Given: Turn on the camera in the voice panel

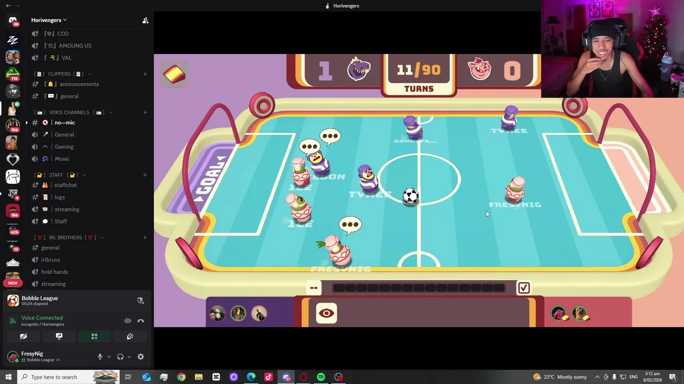Looking at the screenshot, I should pos(24,337).
